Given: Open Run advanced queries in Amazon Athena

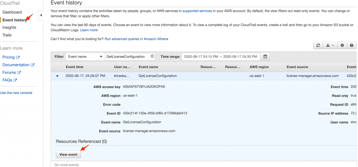Looking at the screenshot, I should 136,39.
